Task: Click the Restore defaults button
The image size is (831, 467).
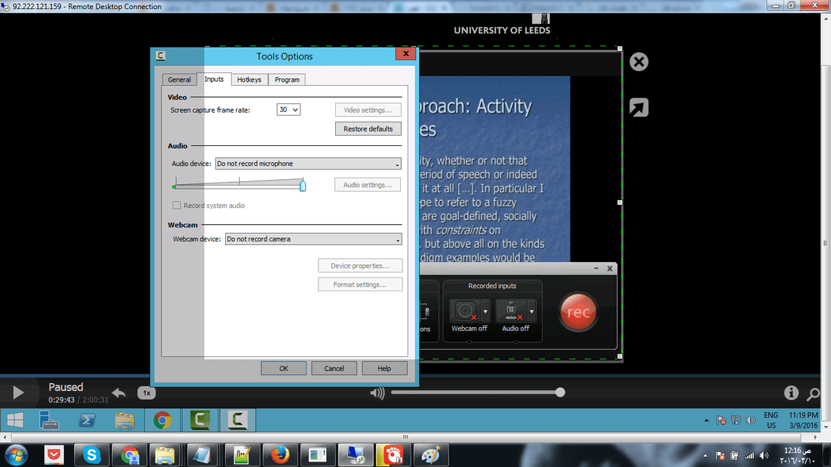Action: (x=368, y=129)
